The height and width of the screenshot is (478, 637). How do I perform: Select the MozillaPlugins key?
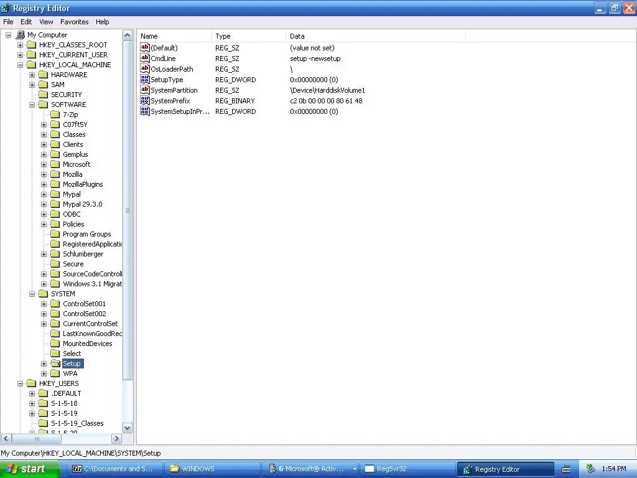point(83,184)
